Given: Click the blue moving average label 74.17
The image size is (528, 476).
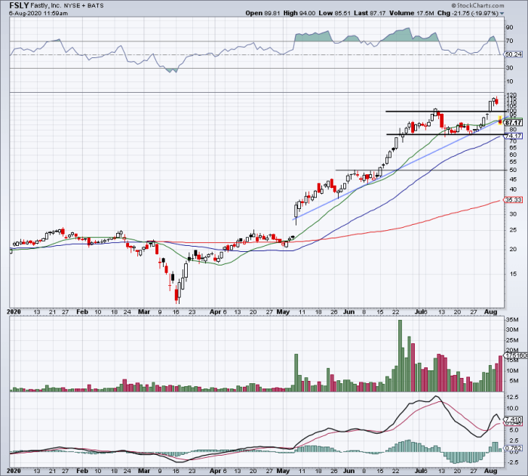Looking at the screenshot, I should [x=514, y=136].
